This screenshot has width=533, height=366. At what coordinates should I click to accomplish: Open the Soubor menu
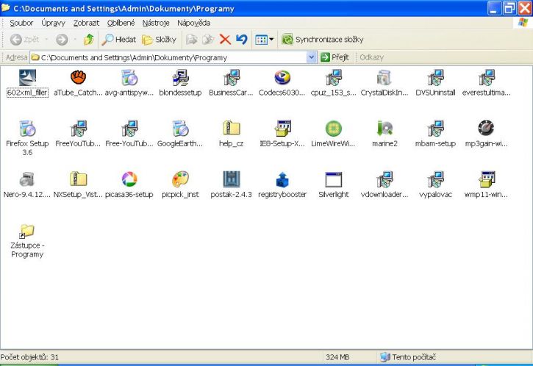click(21, 23)
